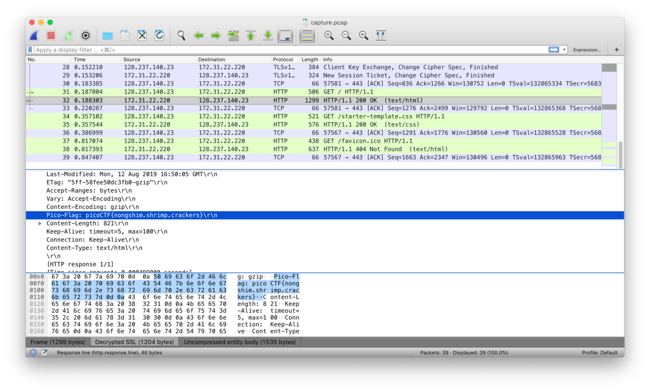Reload this capture file
This screenshot has width=650, height=391.
click(159, 36)
